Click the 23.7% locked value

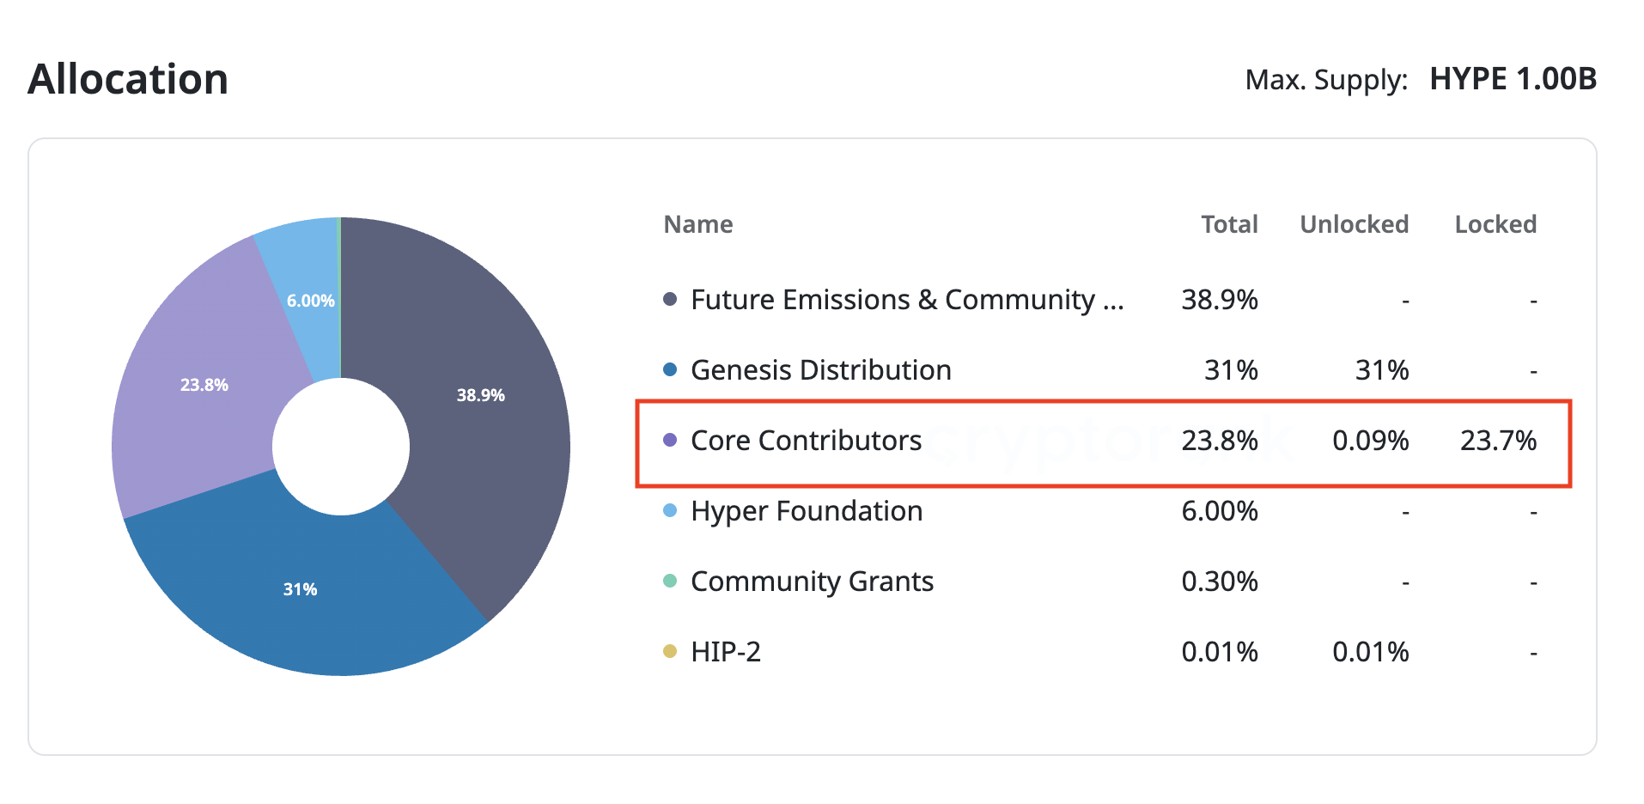point(1498,441)
